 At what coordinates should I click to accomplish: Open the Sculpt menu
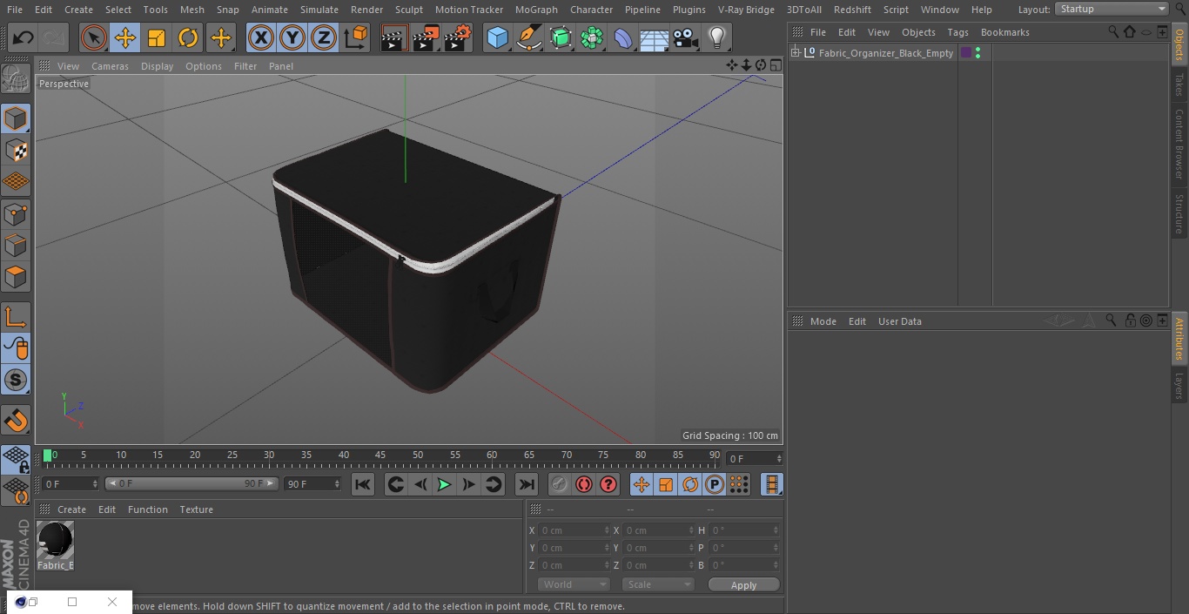click(408, 10)
